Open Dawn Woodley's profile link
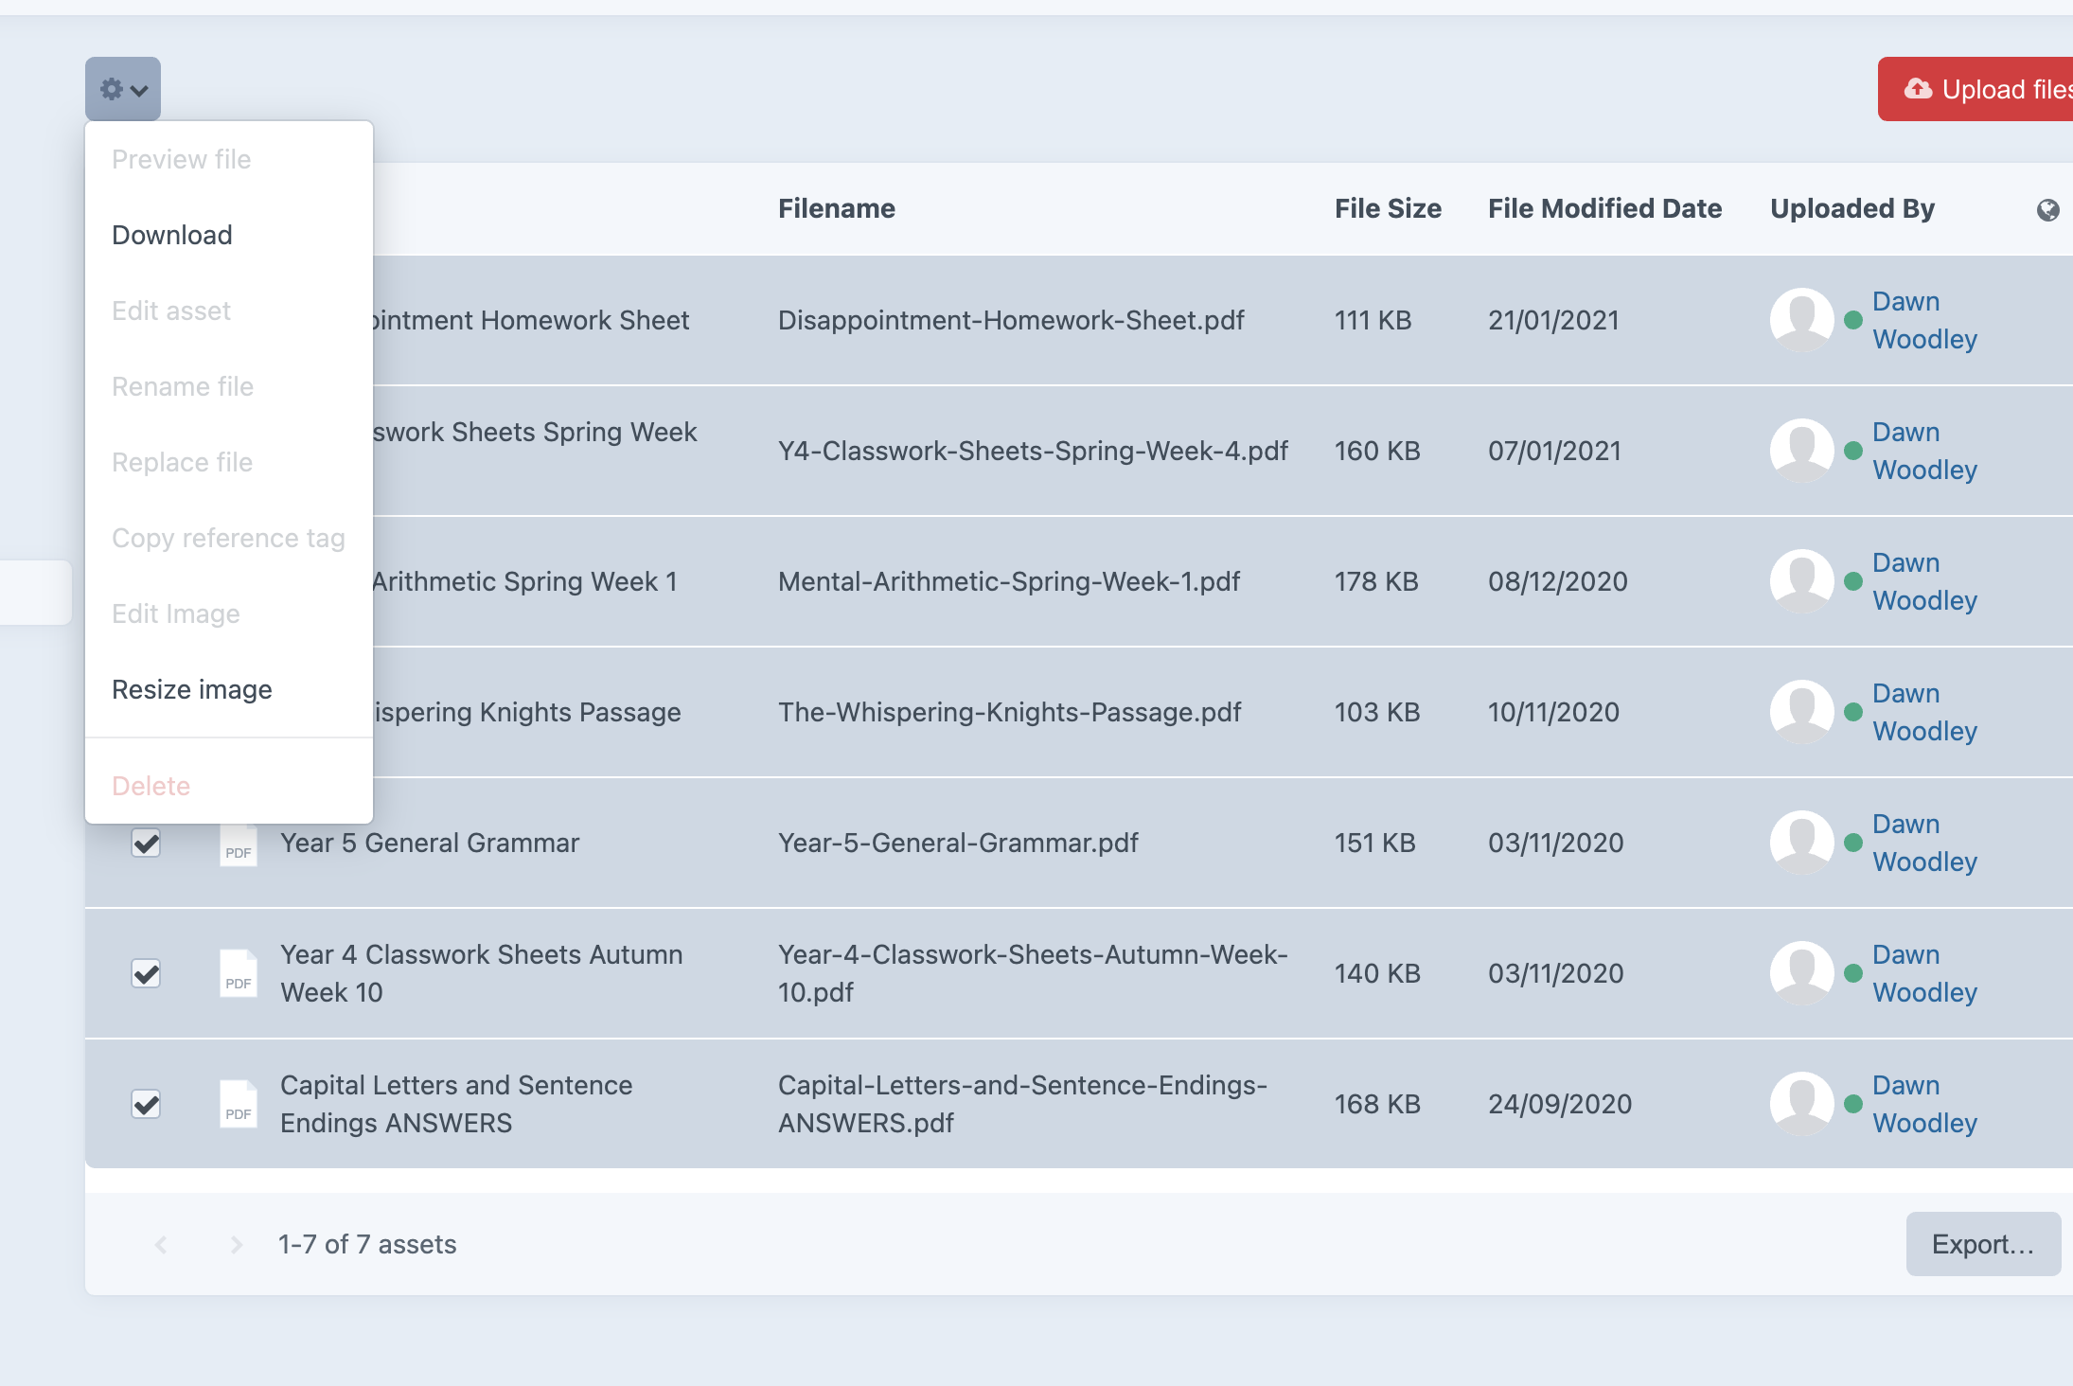Viewport: 2073px width, 1386px height. [x=1924, y=320]
